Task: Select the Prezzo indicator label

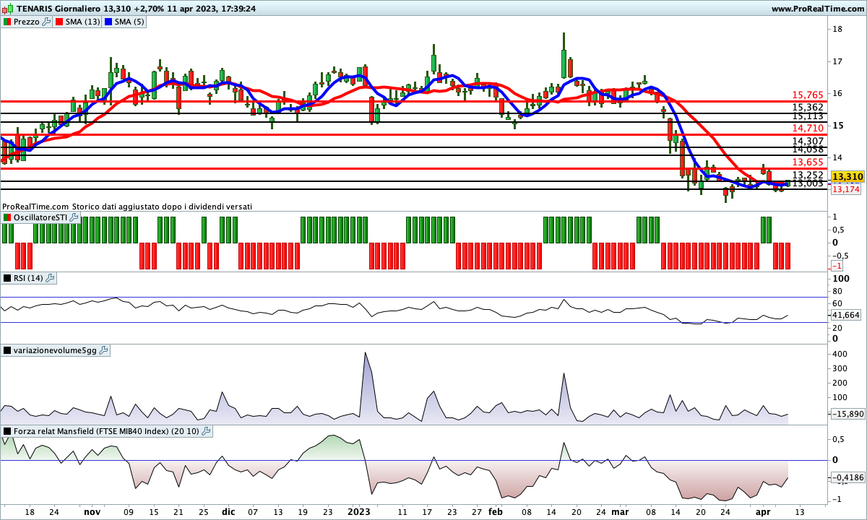Action: point(27,22)
